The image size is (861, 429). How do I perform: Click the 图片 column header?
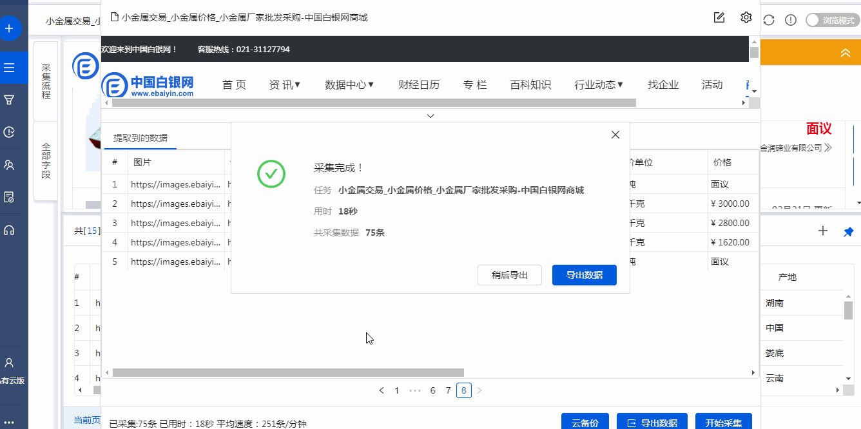[x=176, y=163]
